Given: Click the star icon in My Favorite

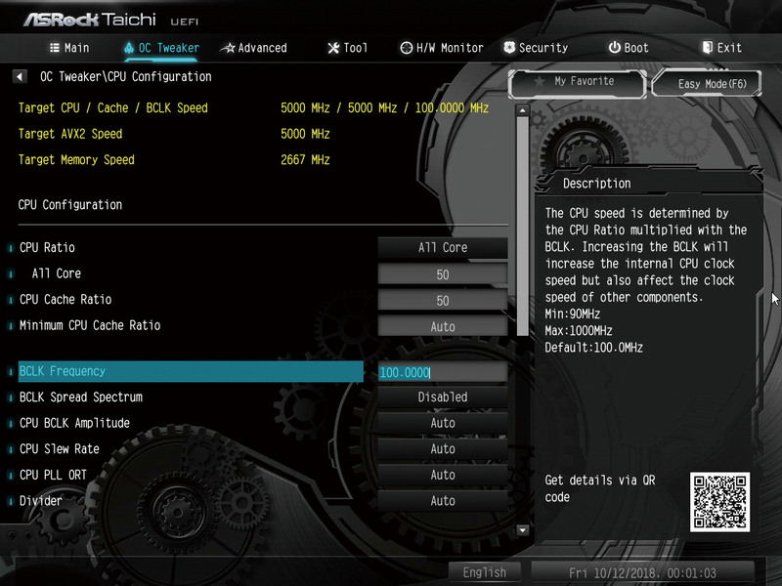Looking at the screenshot, I should pos(540,81).
